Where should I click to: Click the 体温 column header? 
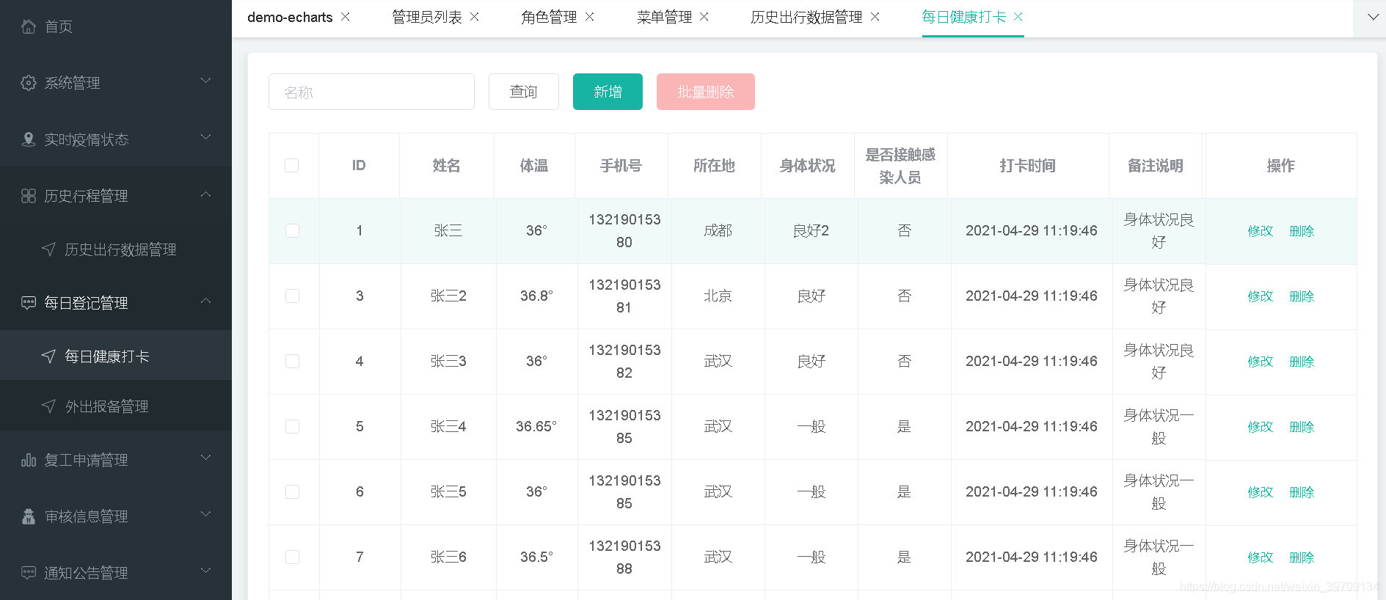[534, 166]
